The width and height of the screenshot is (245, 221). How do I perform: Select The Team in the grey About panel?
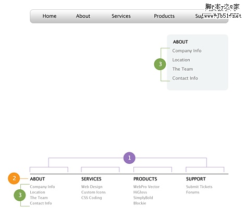coord(182,69)
